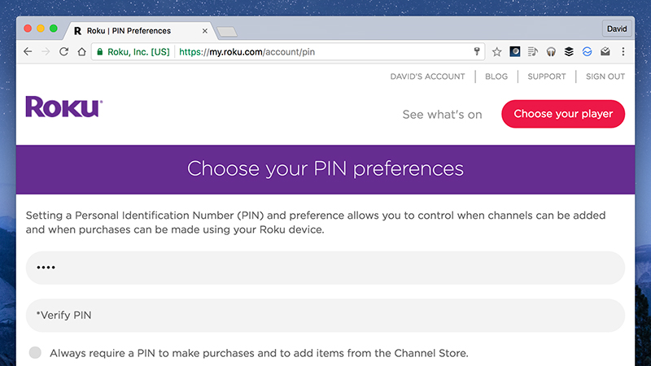Go back to the previous page
This screenshot has height=366, width=651.
(28, 52)
